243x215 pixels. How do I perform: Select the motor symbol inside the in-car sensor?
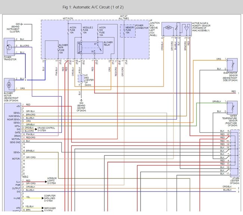tap(168, 28)
